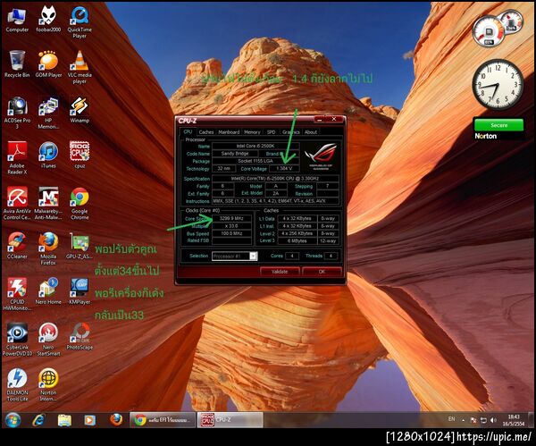Open Norton Internet Security shortcut

coord(48,385)
